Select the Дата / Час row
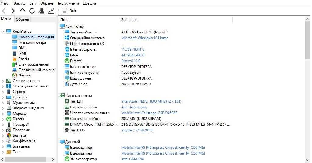Viewport: 312px width, 163px height. (x=108, y=84)
